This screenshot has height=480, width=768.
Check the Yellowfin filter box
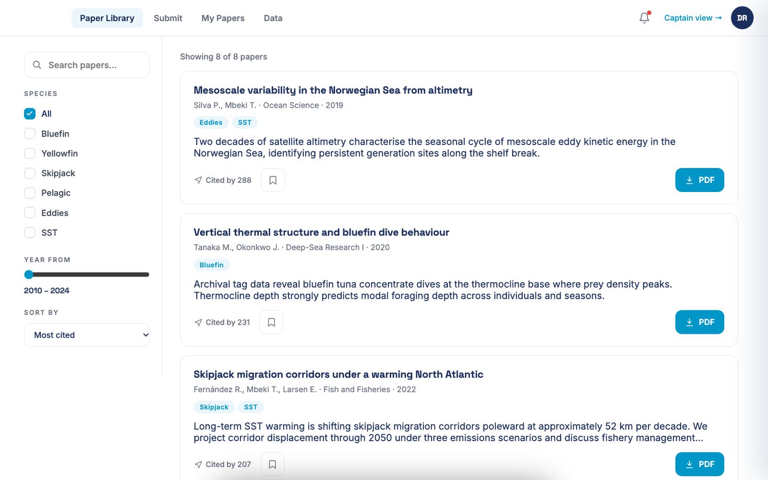(x=30, y=154)
